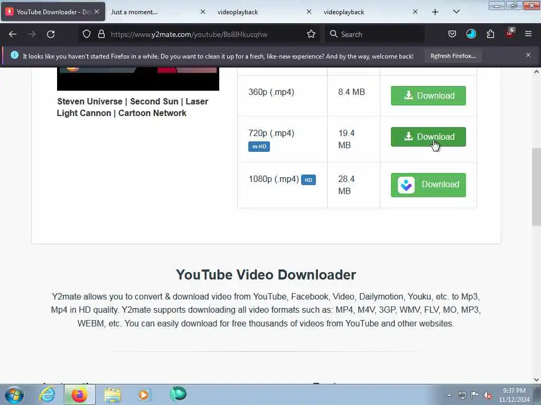Image resolution: width=541 pixels, height=405 pixels.
Task: Open the Action Center flag icon
Action: pos(475,394)
